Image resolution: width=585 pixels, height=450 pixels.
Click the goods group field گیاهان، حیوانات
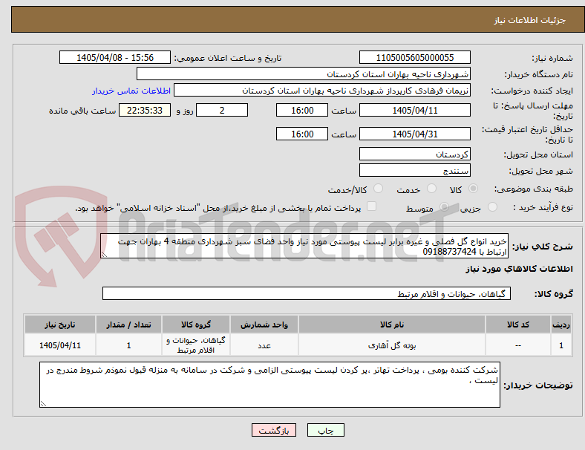tap(307, 293)
